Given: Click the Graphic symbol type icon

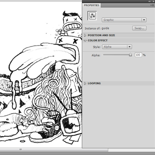Looking at the screenshot, I should point(92,16).
